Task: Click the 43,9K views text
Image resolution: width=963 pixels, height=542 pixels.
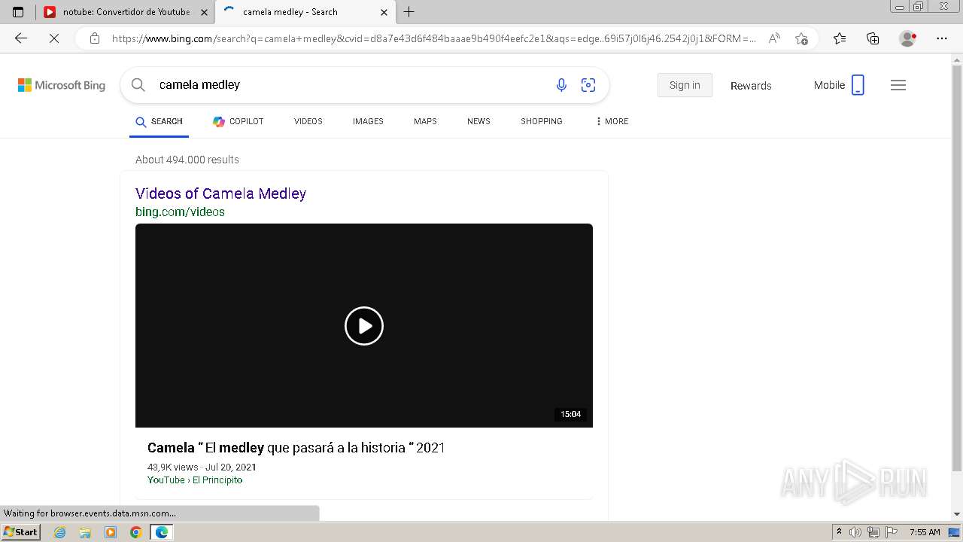Action: 173,467
